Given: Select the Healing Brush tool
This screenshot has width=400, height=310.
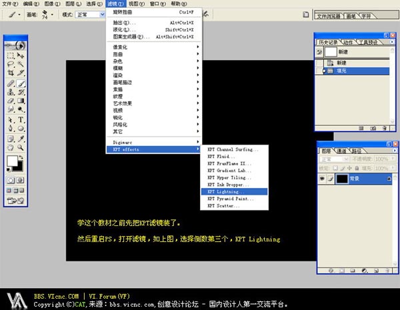Looking at the screenshot, I should [x=11, y=83].
